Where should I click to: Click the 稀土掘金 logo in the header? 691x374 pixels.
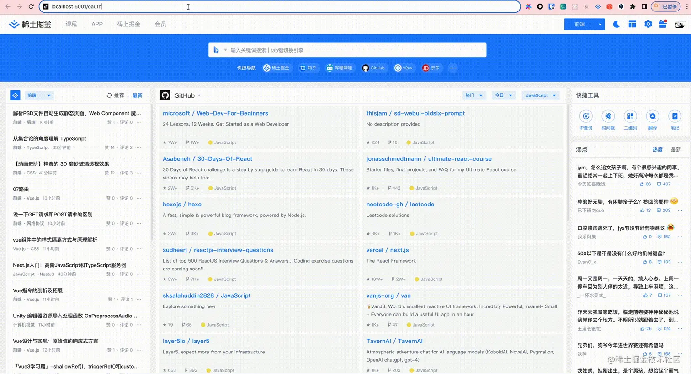click(x=30, y=24)
